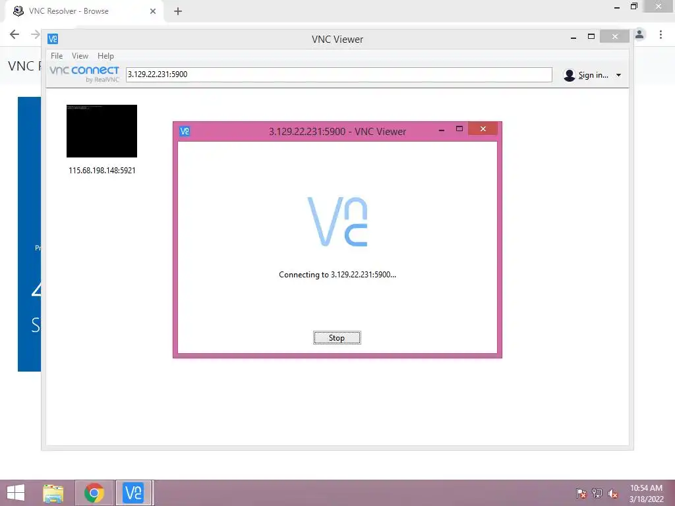The width and height of the screenshot is (675, 506).
Task: Click the 115.68.198.148:5921 label text
Action: coord(102,171)
